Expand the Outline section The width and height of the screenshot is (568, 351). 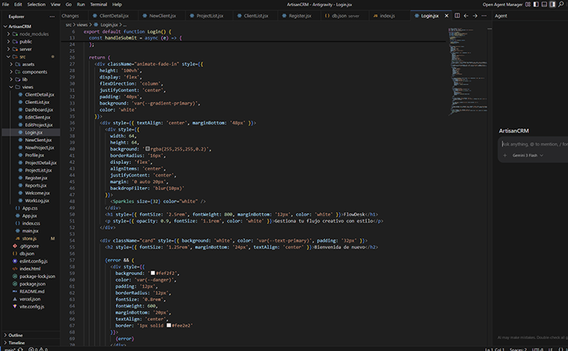[x=30, y=335]
